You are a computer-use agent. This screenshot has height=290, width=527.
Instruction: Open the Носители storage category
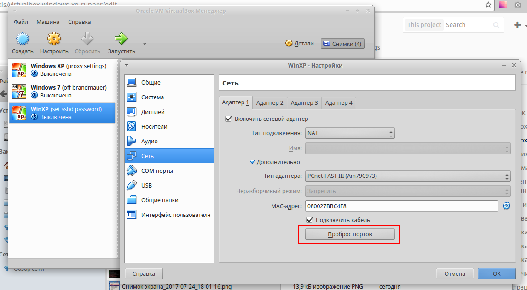pyautogui.click(x=169, y=126)
